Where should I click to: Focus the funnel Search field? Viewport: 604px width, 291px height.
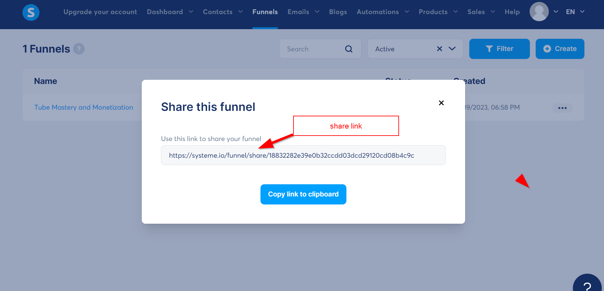point(320,49)
